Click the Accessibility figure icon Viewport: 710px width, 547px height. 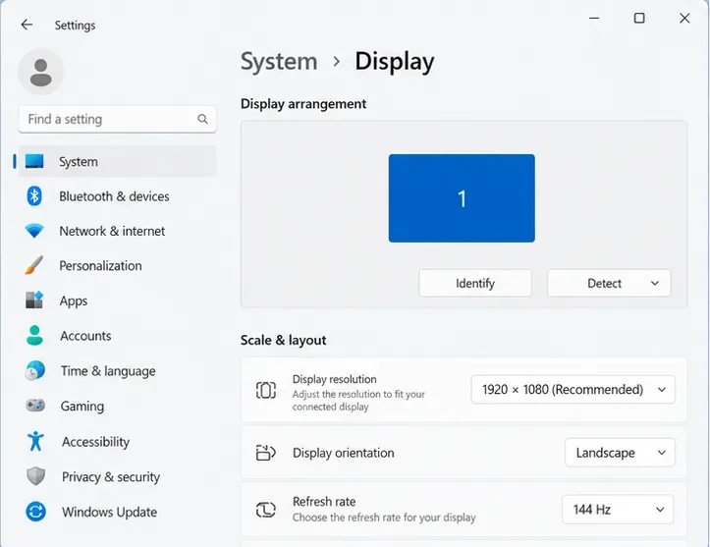tap(35, 441)
